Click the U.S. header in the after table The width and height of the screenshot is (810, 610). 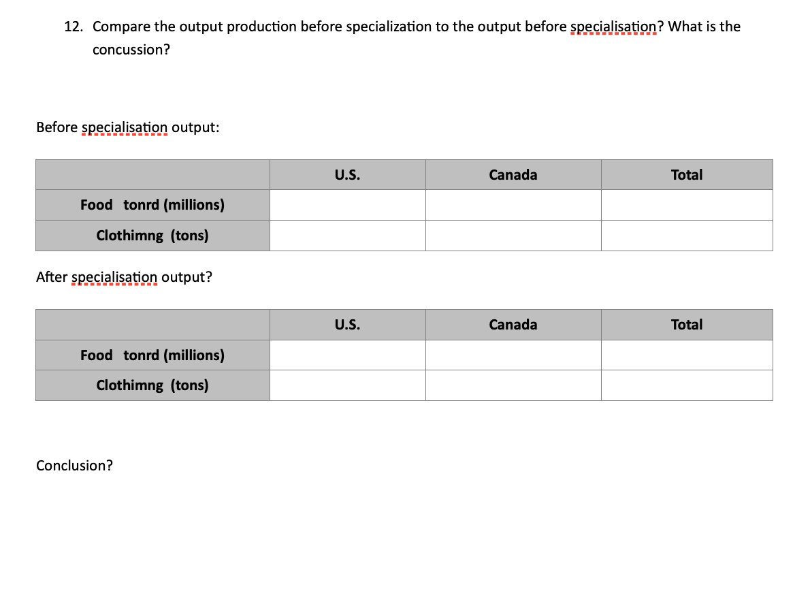[347, 324]
